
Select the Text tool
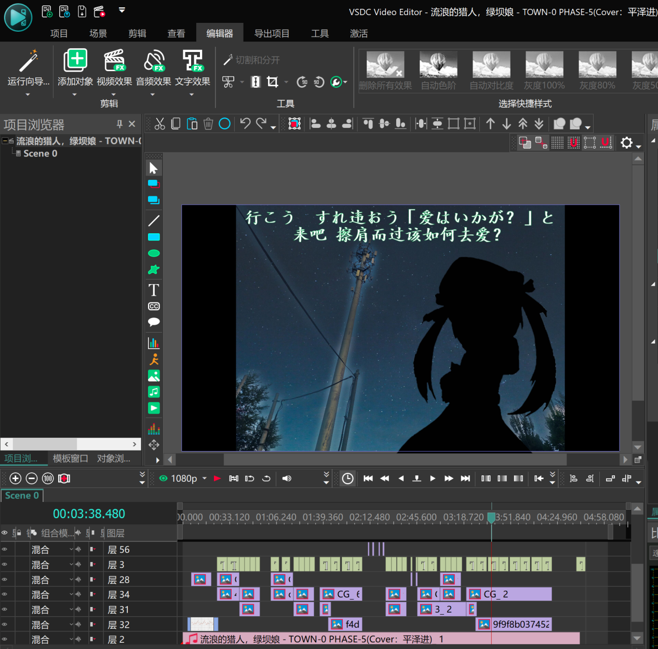click(x=154, y=290)
